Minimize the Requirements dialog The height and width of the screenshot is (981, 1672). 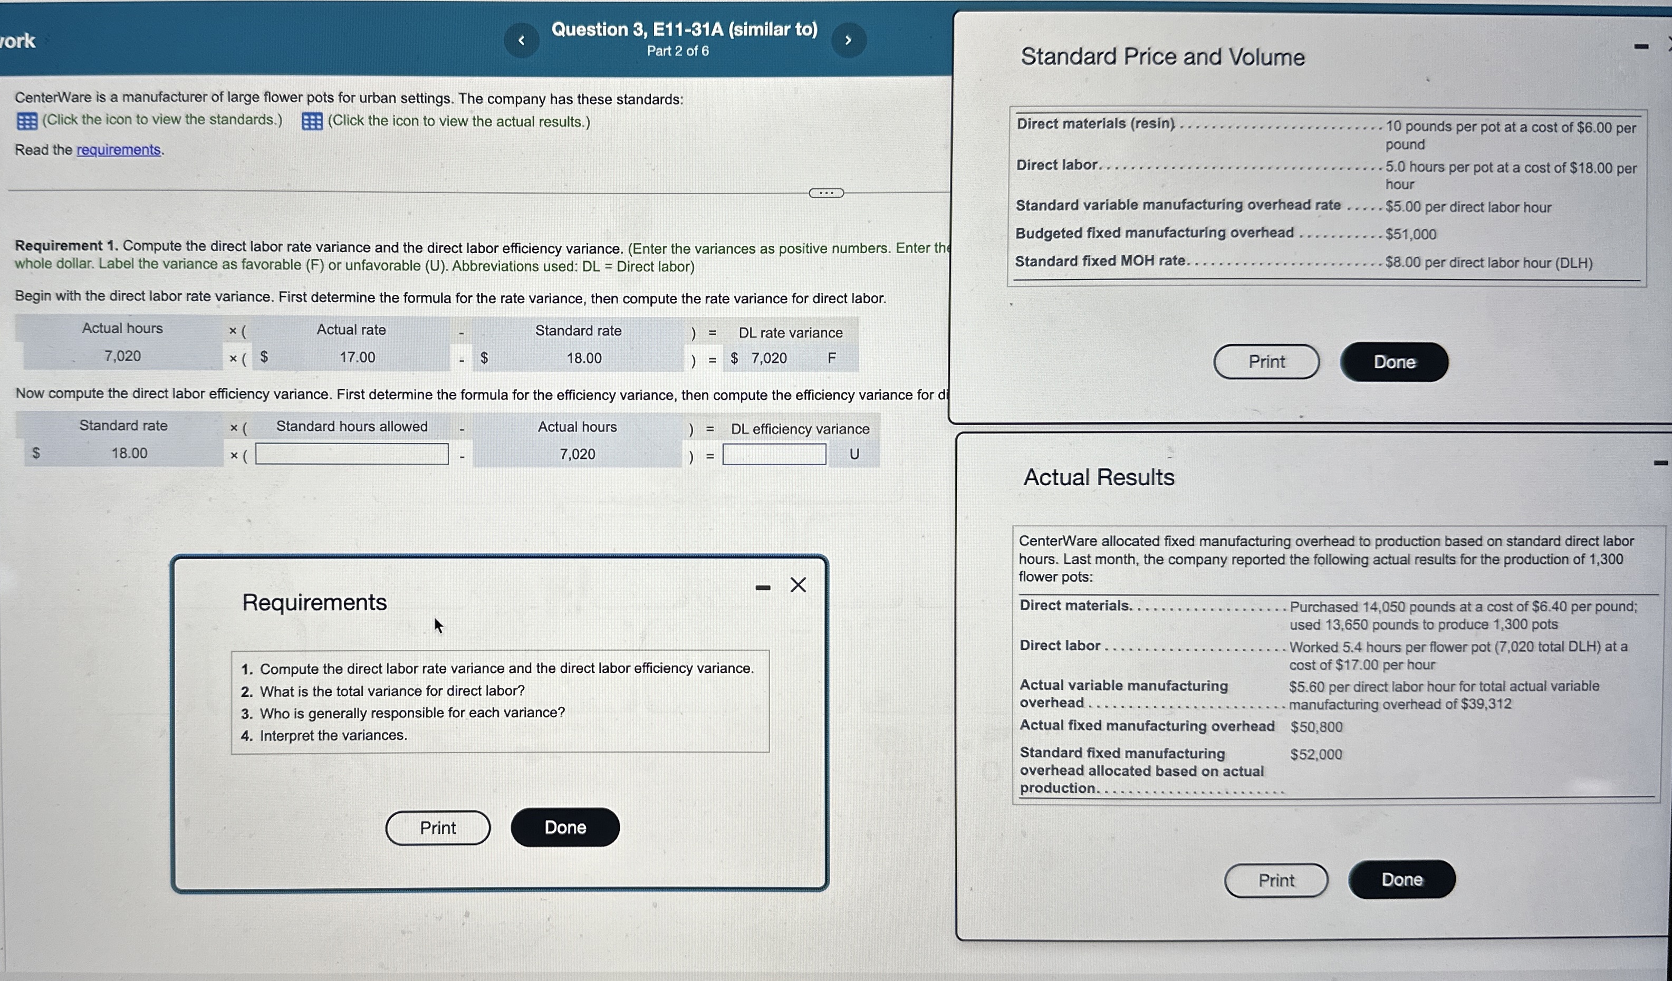(x=763, y=588)
